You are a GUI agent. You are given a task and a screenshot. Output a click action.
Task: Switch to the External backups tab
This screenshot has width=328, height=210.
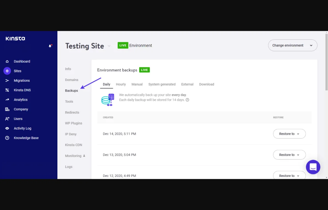(x=187, y=84)
